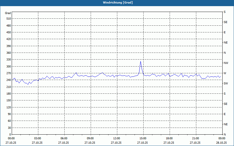Select the 28.10.25 date label
Screen dimensions: 234x146
[221, 143]
